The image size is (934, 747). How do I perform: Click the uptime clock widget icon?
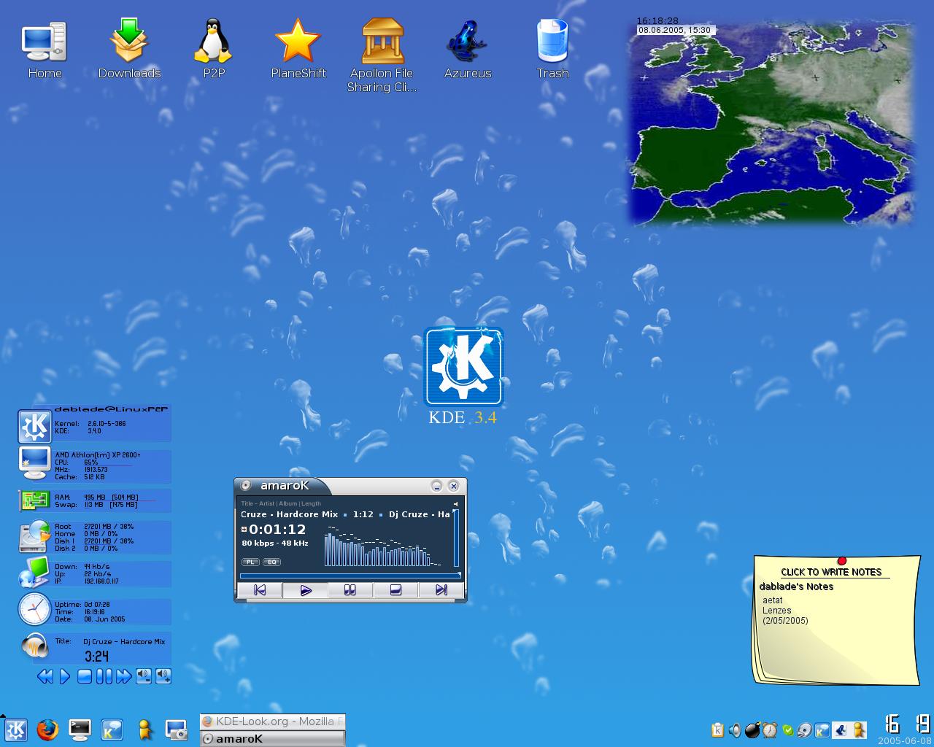[34, 609]
